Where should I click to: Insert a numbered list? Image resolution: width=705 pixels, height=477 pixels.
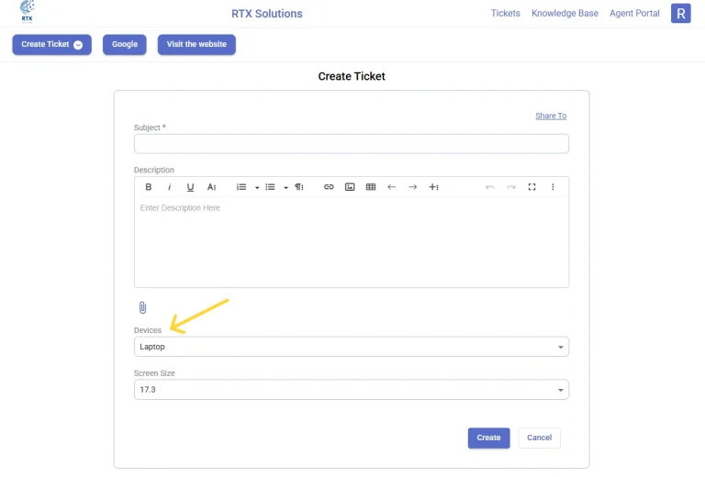pyautogui.click(x=241, y=187)
